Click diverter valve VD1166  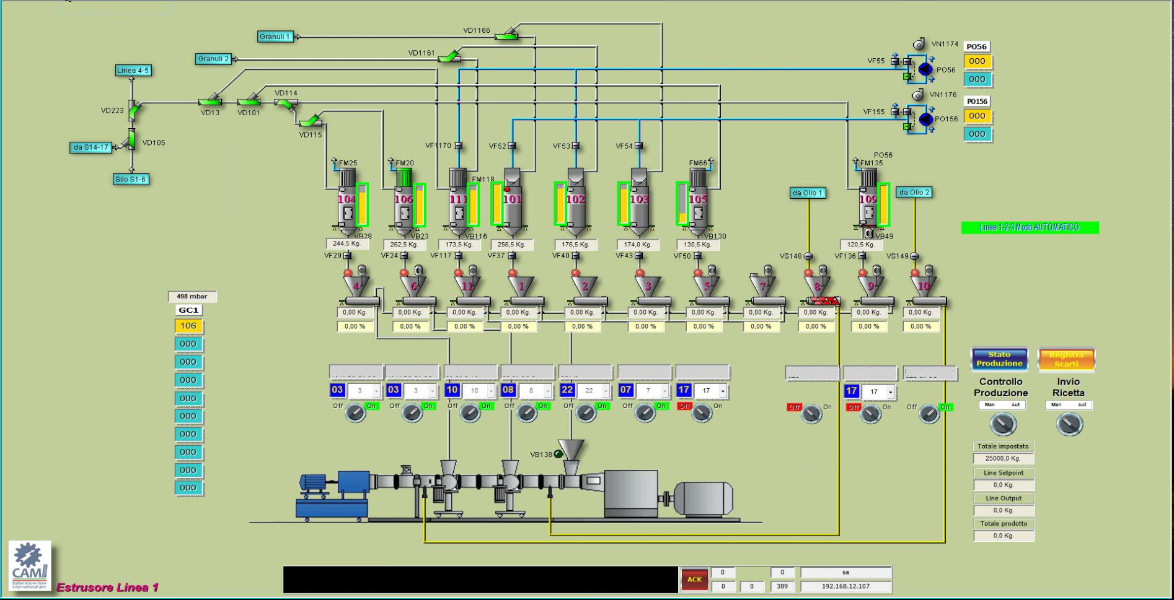point(508,35)
